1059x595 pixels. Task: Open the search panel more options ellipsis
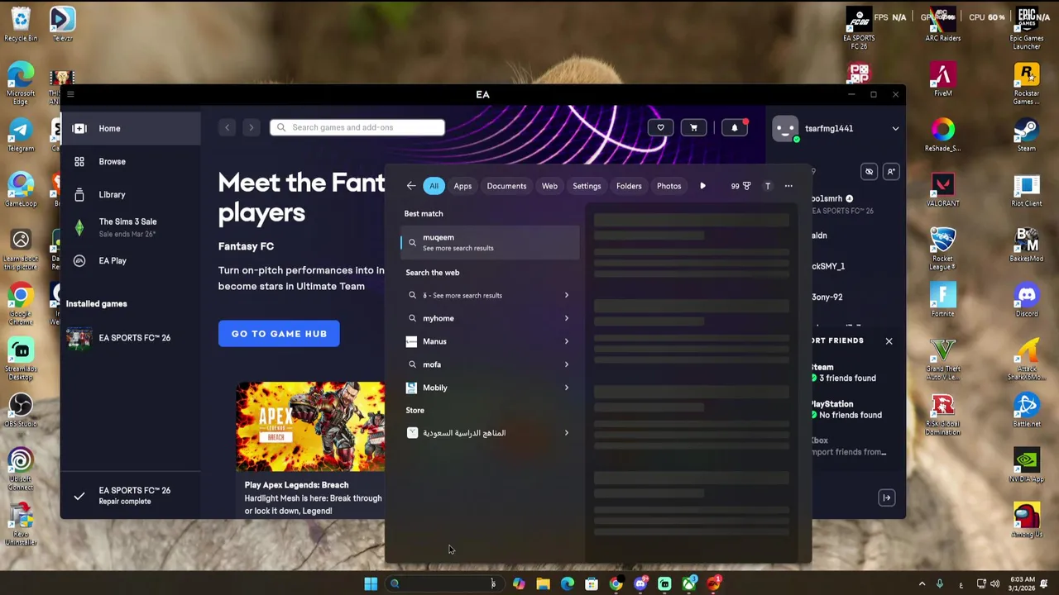[x=788, y=186]
